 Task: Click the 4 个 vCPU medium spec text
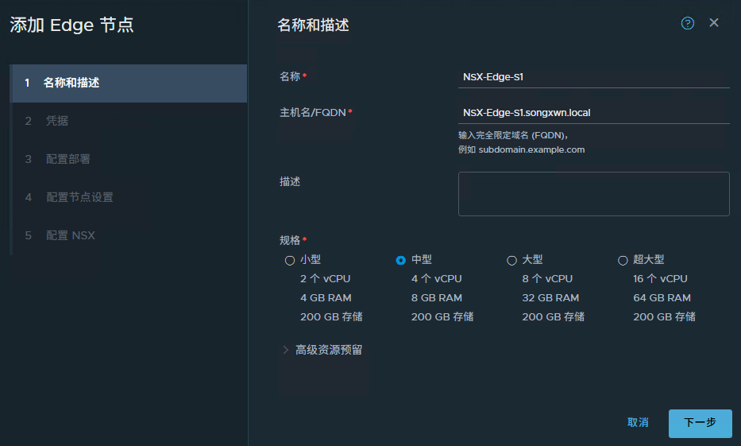coord(436,279)
